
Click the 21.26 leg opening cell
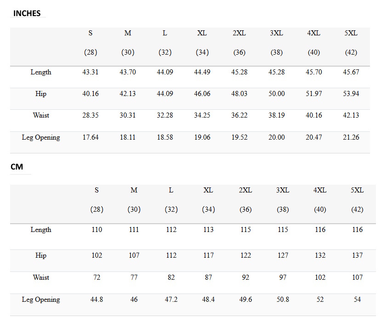click(351, 137)
